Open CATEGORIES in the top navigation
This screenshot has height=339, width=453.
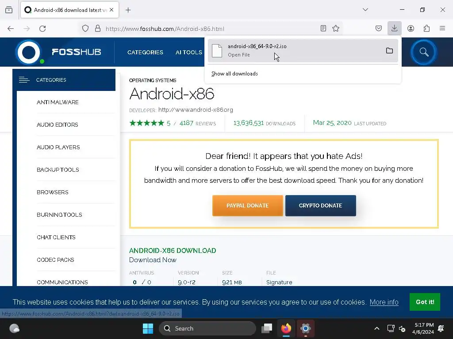[145, 53]
